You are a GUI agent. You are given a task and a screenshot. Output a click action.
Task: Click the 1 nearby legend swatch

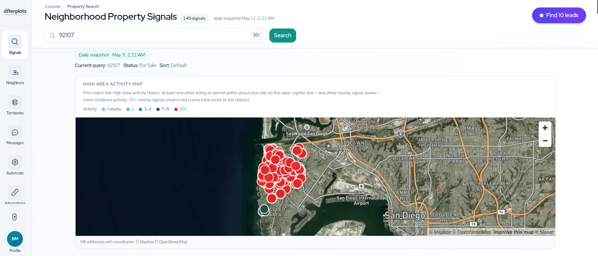[103, 109]
